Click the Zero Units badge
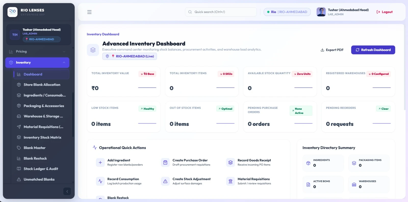The height and width of the screenshot is (202, 408). (x=302, y=74)
